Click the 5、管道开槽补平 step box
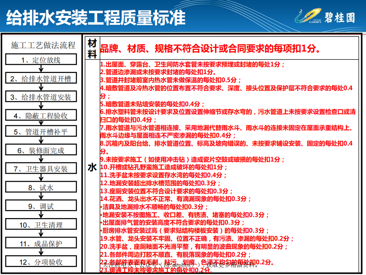 coord(41,132)
